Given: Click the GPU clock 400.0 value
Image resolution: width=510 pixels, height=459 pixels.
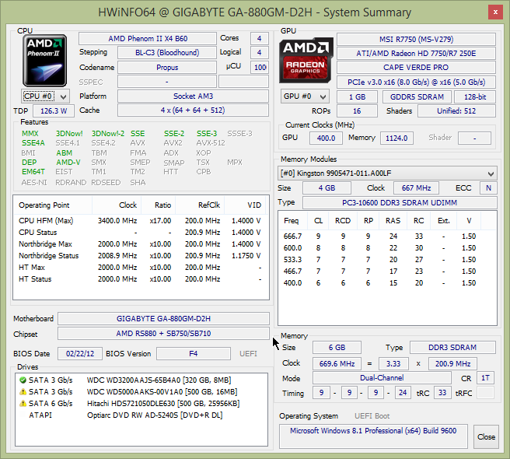Looking at the screenshot, I should click(x=326, y=138).
